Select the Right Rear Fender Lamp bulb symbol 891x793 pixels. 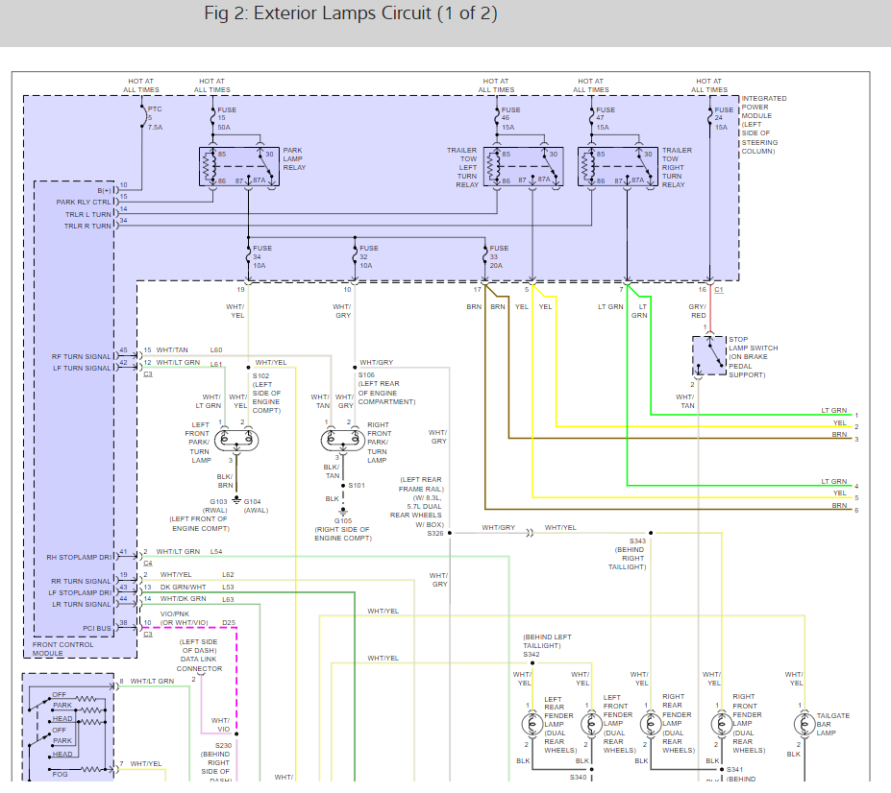651,724
